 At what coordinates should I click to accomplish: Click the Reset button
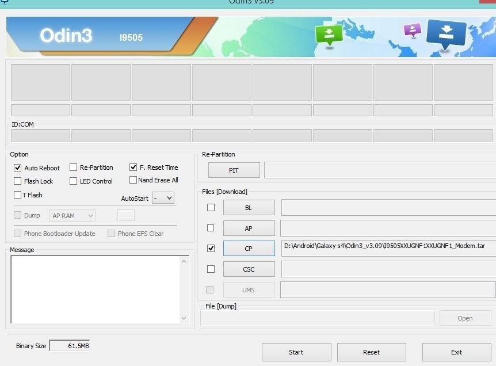click(x=371, y=352)
